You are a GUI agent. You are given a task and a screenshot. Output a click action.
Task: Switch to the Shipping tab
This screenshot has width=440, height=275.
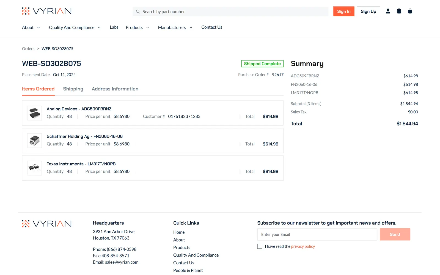tap(73, 89)
